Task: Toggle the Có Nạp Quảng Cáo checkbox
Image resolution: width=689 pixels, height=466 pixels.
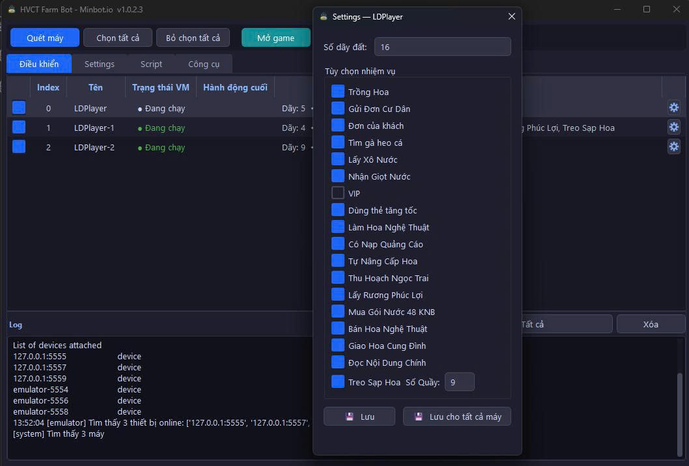Action: tap(337, 243)
